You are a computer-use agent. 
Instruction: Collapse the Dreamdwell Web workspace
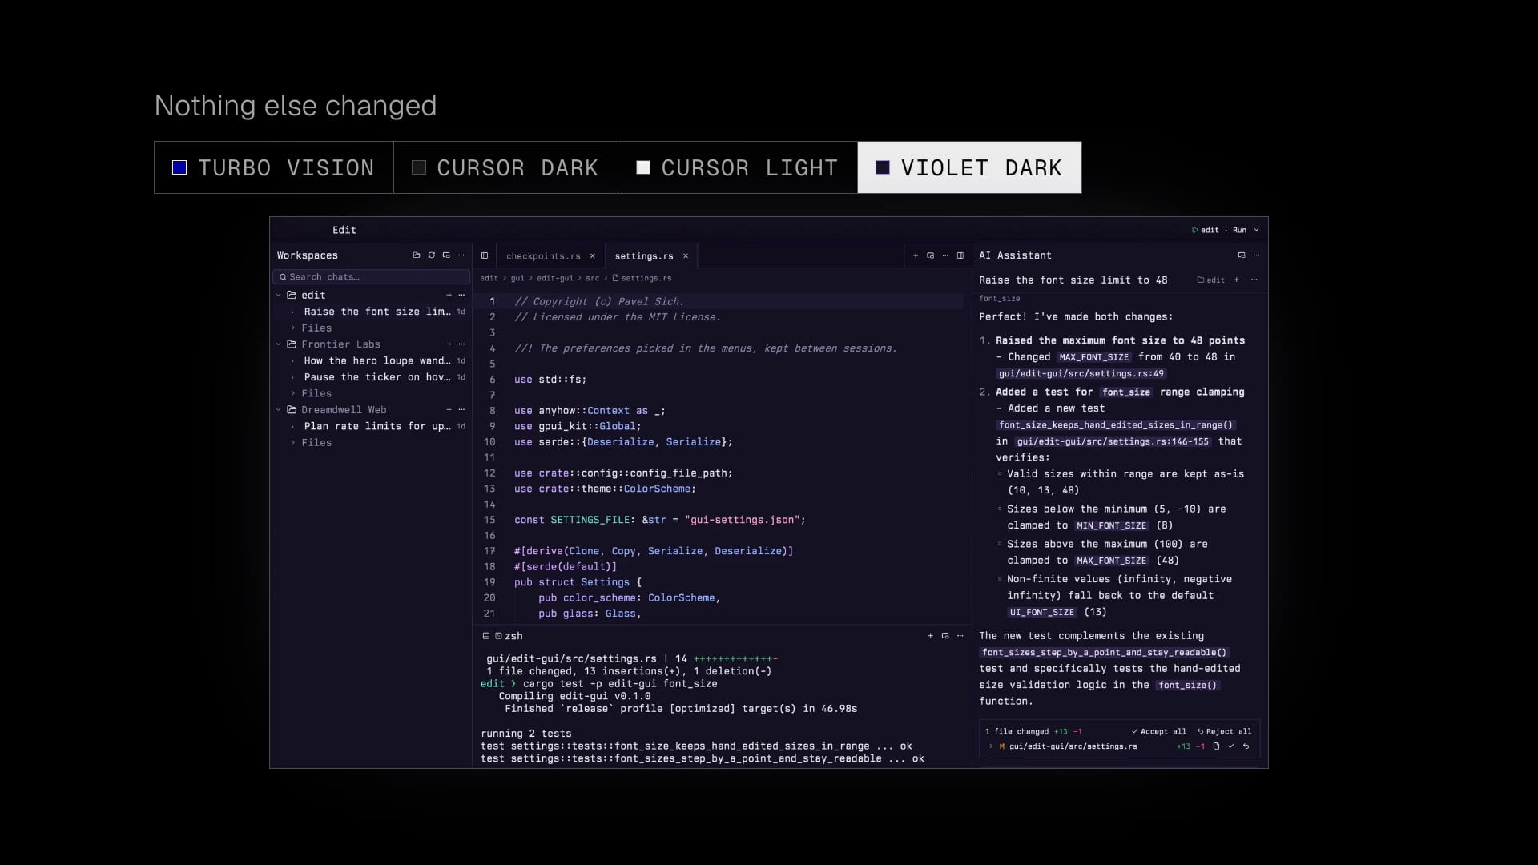point(279,410)
